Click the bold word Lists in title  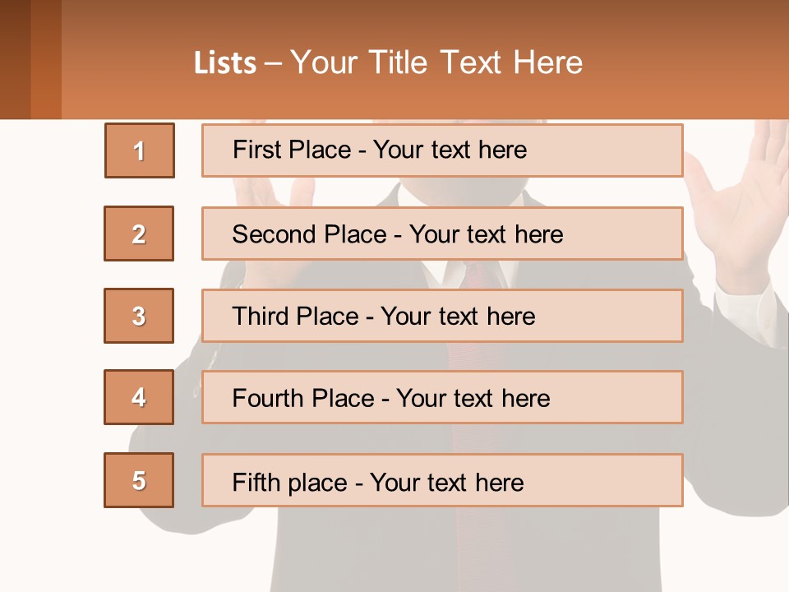(225, 63)
